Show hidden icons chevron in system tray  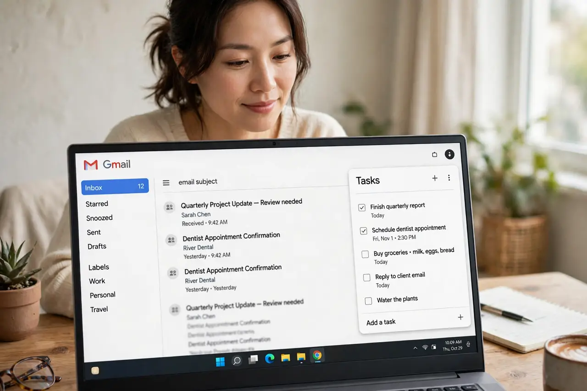click(x=415, y=348)
